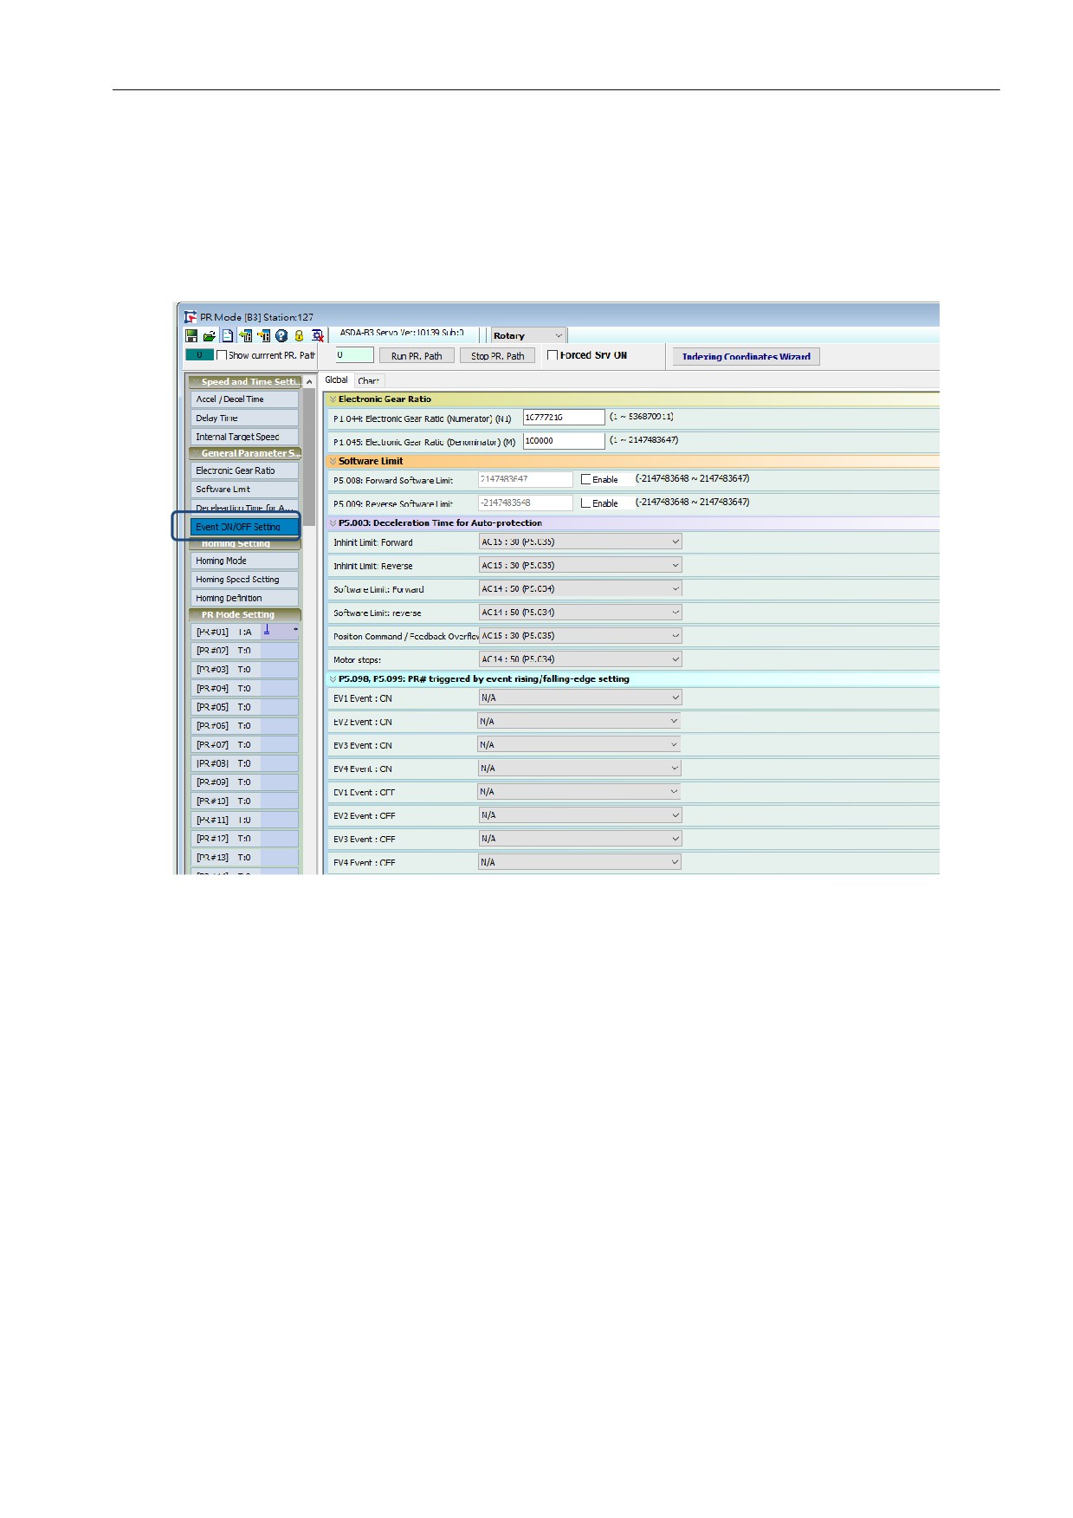Open Homing Mode settings

[x=244, y=561]
